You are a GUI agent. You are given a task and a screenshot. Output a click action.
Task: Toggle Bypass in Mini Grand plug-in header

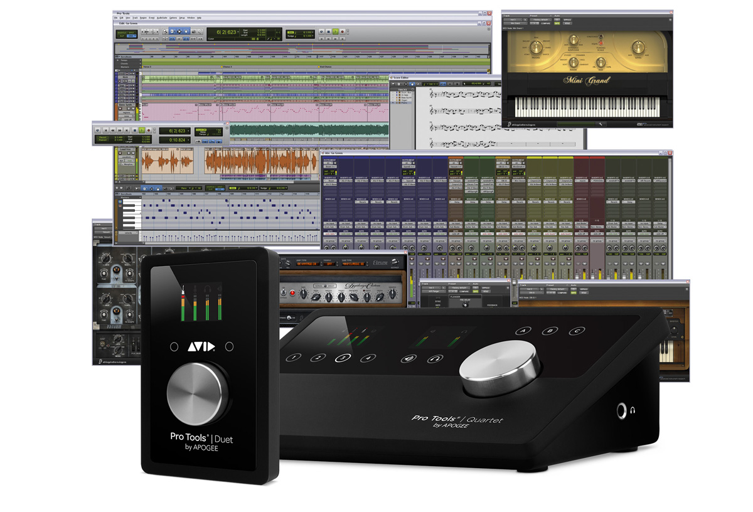pos(567,19)
